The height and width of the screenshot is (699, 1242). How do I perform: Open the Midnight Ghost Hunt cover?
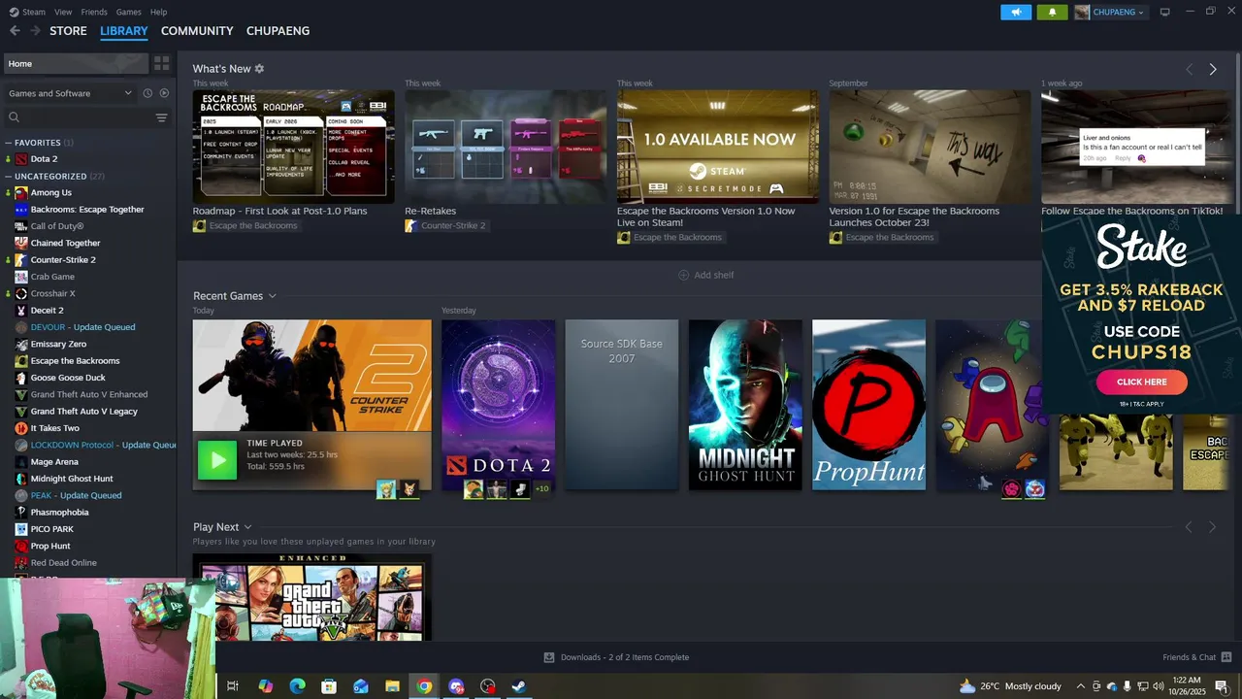(x=745, y=405)
